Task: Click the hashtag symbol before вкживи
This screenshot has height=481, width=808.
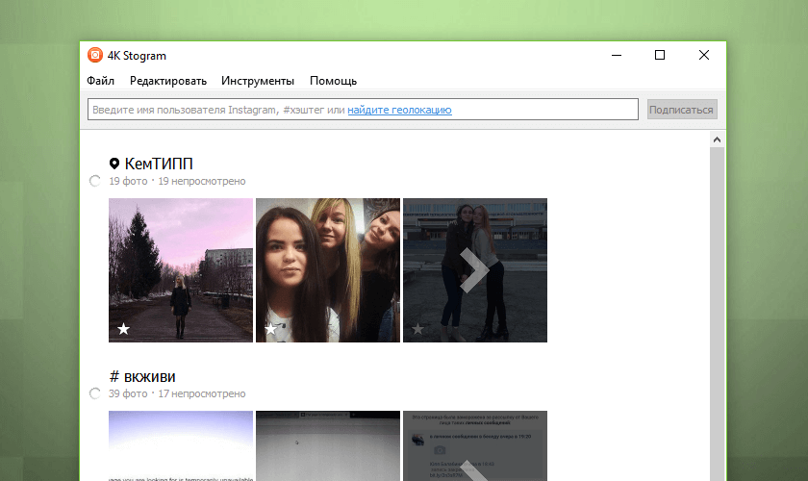Action: (114, 376)
